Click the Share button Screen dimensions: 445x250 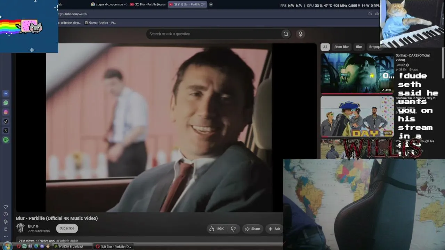(252, 229)
